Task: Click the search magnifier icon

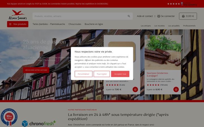Action: pyautogui.click(x=129, y=16)
